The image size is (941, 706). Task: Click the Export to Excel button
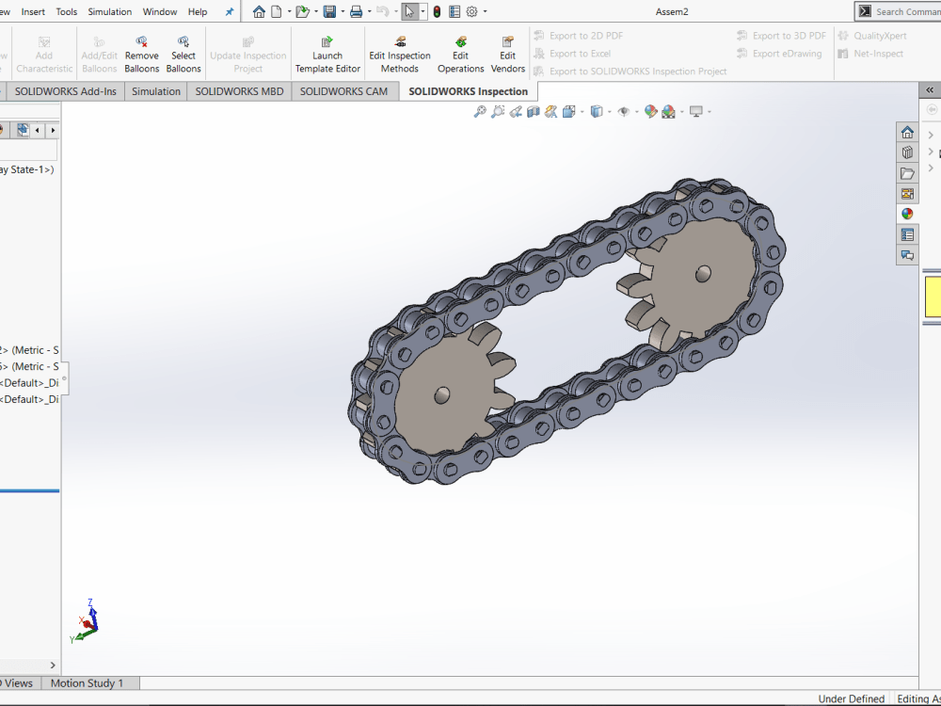(x=573, y=53)
